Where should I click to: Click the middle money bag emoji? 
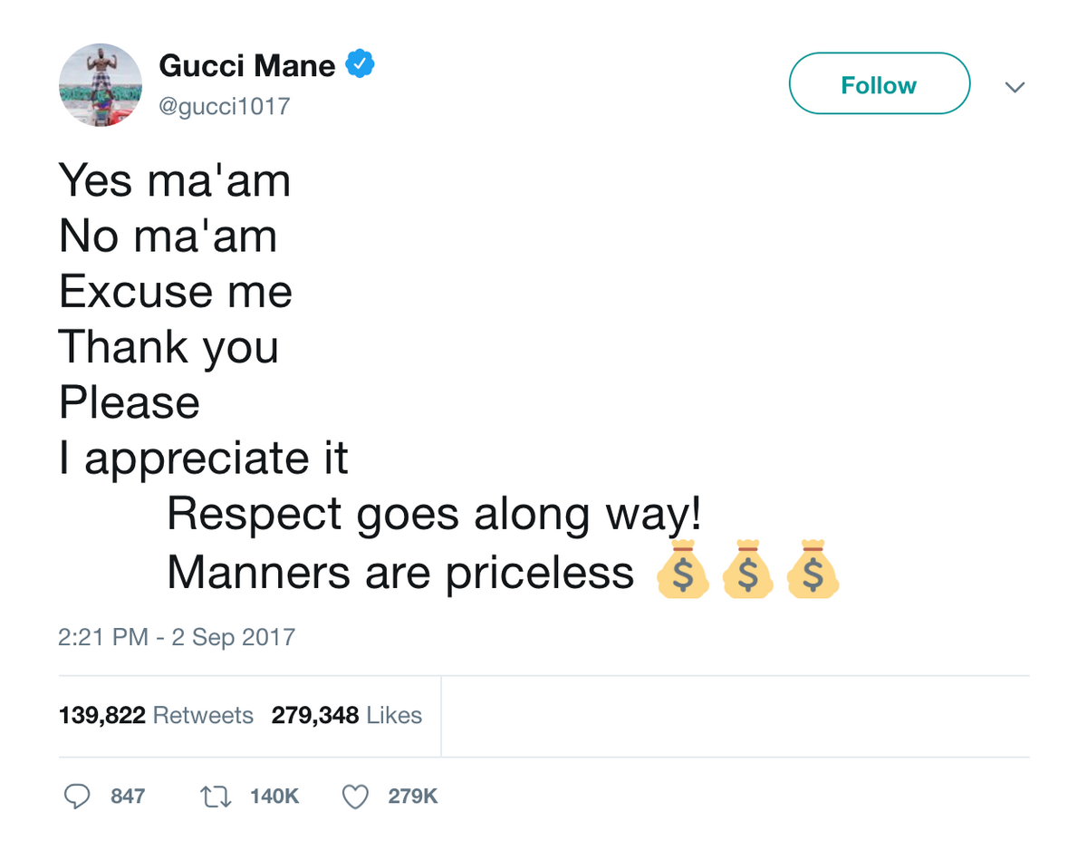[748, 570]
